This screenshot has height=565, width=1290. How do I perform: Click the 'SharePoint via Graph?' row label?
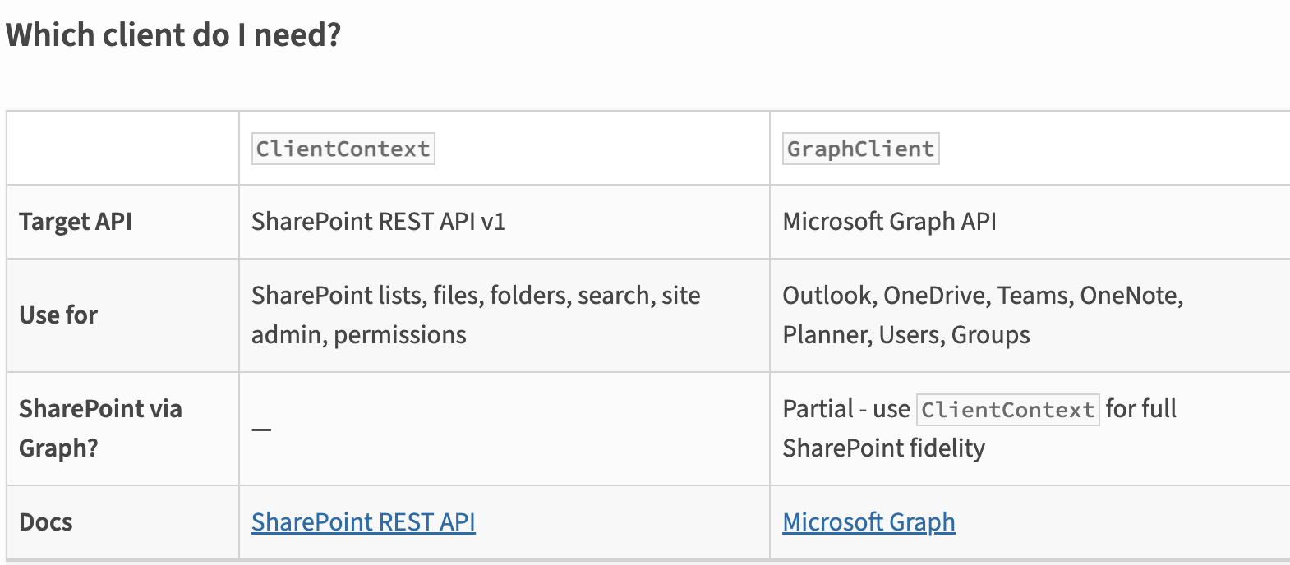(x=100, y=429)
